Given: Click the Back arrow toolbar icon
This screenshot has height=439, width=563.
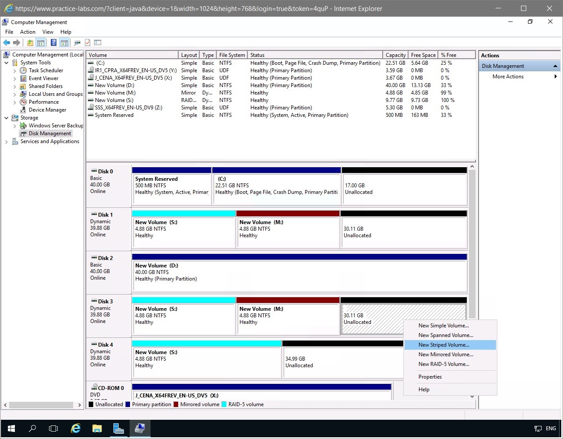Looking at the screenshot, I should pyautogui.click(x=7, y=42).
